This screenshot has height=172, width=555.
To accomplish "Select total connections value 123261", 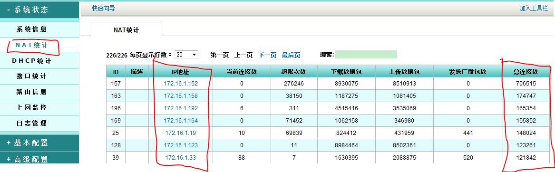I will tap(526, 145).
